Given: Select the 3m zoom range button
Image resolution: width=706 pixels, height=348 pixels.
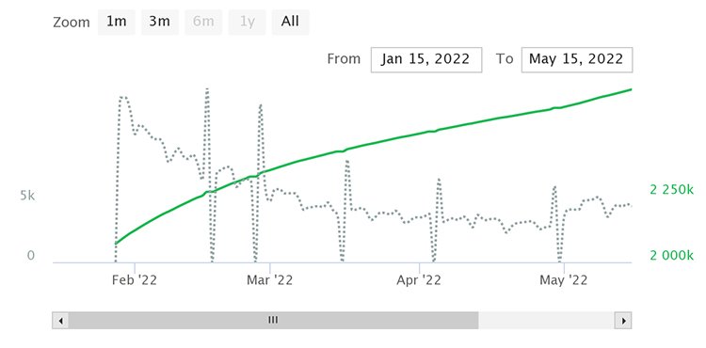Looking at the screenshot, I should 159,22.
